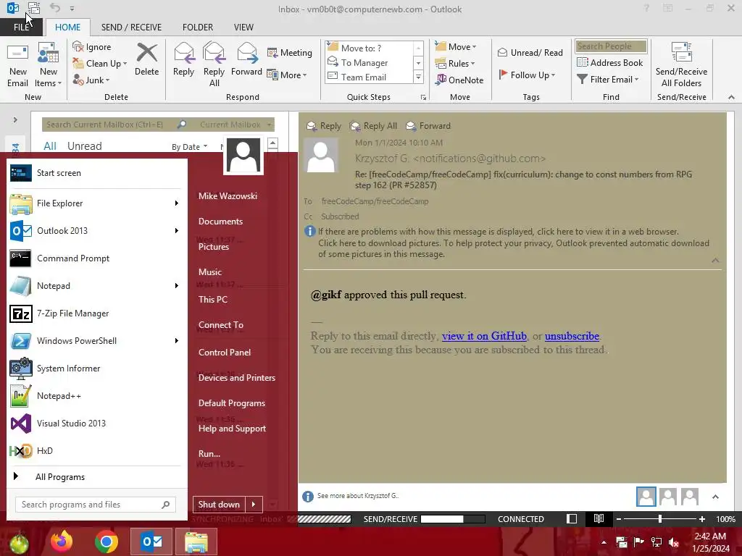
Task: Open the New Items menu
Action: 49,65
